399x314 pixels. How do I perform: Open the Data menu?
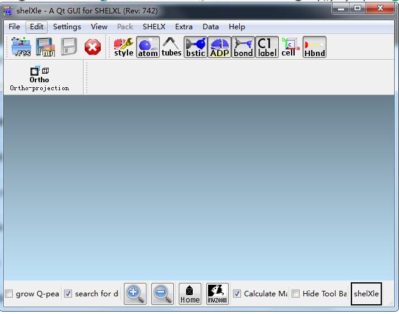click(x=210, y=27)
